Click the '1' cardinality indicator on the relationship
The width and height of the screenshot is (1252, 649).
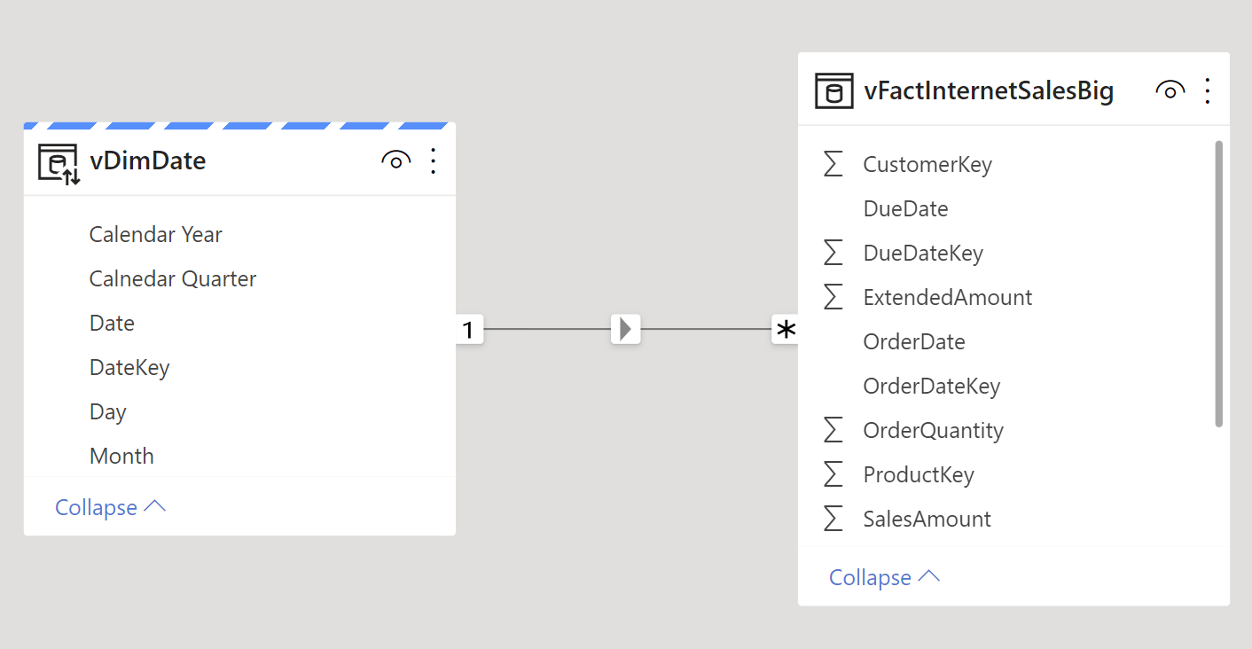point(471,328)
